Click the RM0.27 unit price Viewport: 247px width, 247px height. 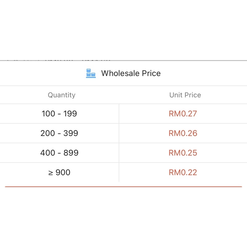183,114
